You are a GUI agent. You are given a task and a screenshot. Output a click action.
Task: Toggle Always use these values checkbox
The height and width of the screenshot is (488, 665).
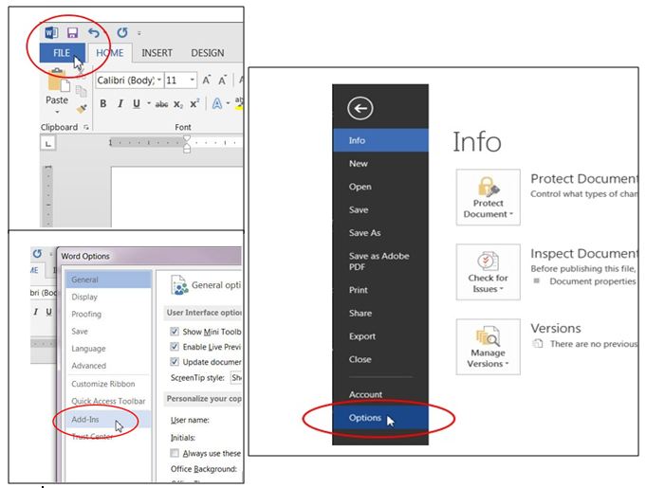pos(175,453)
